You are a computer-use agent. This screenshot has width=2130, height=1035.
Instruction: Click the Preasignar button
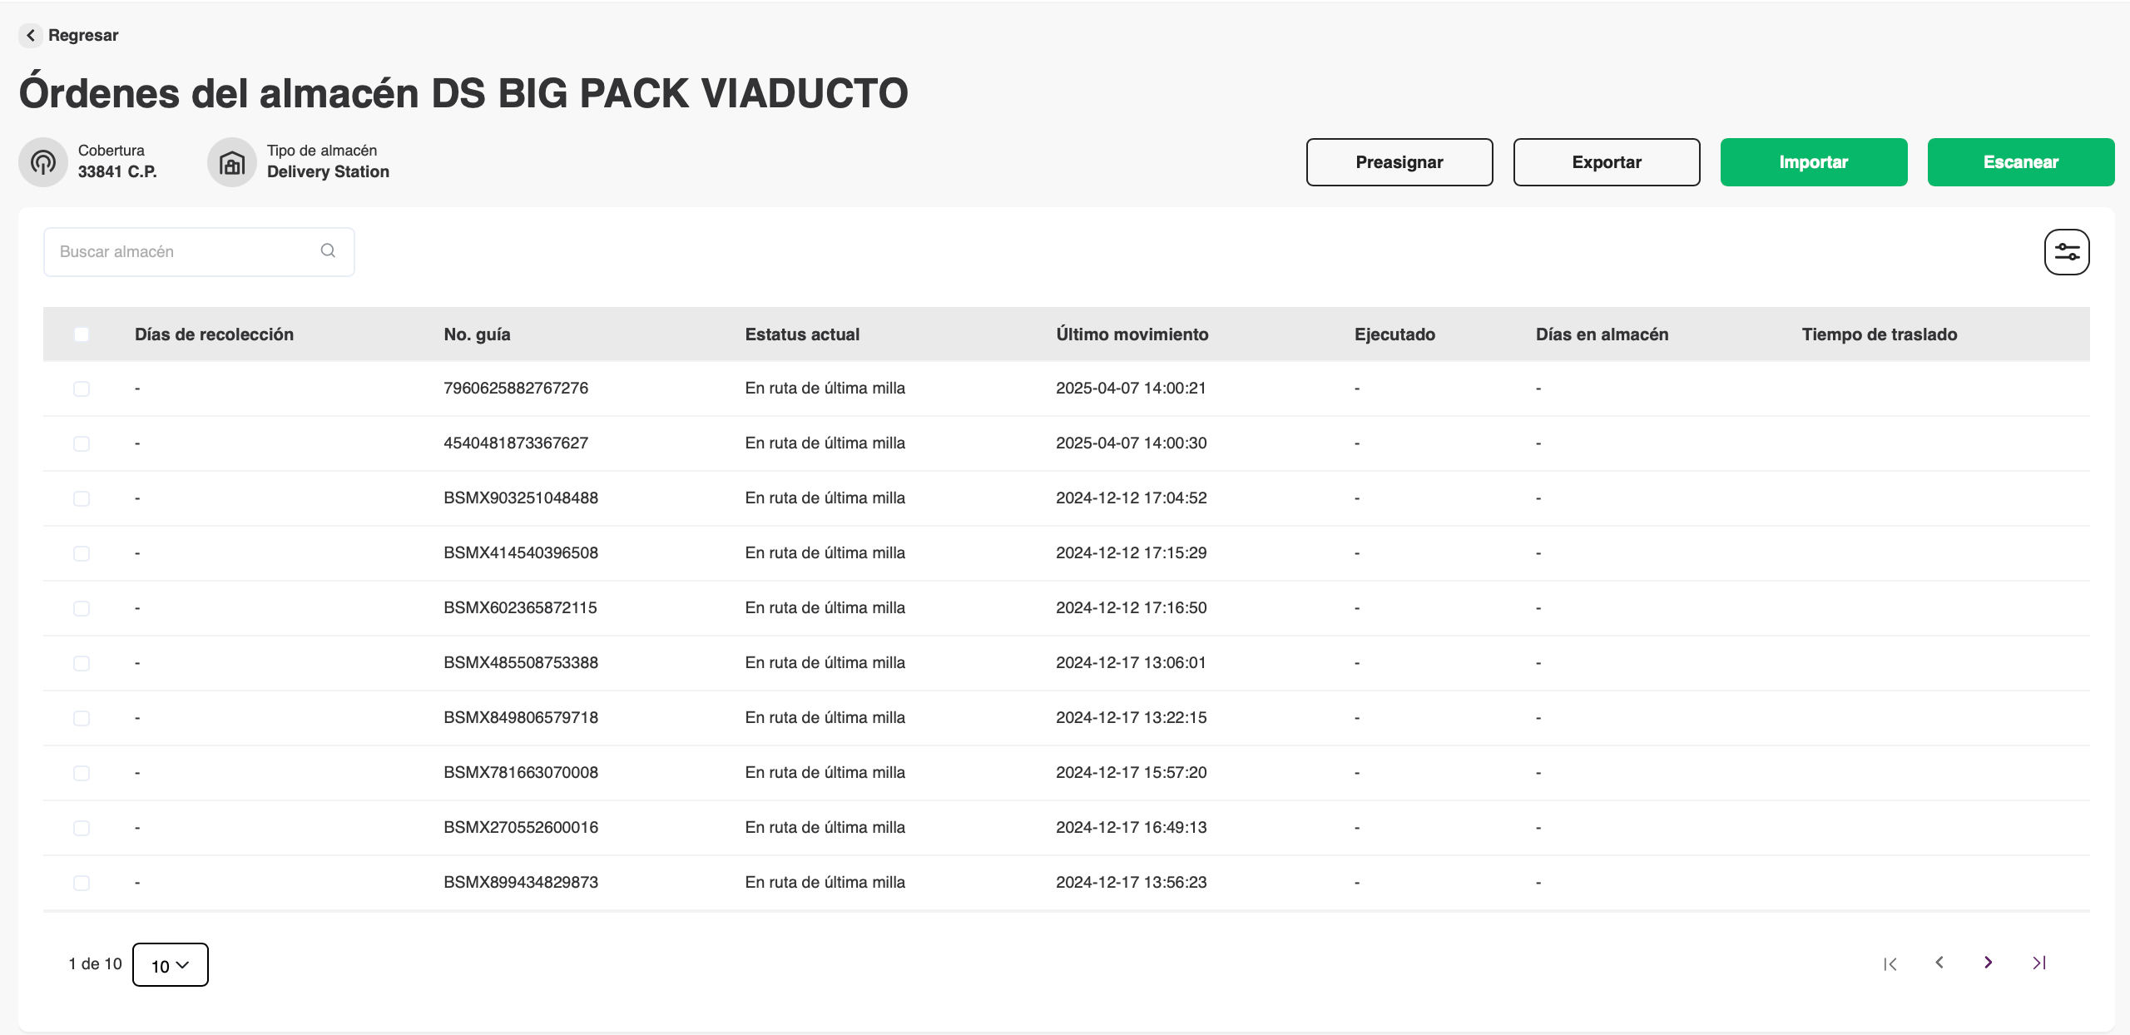point(1399,162)
